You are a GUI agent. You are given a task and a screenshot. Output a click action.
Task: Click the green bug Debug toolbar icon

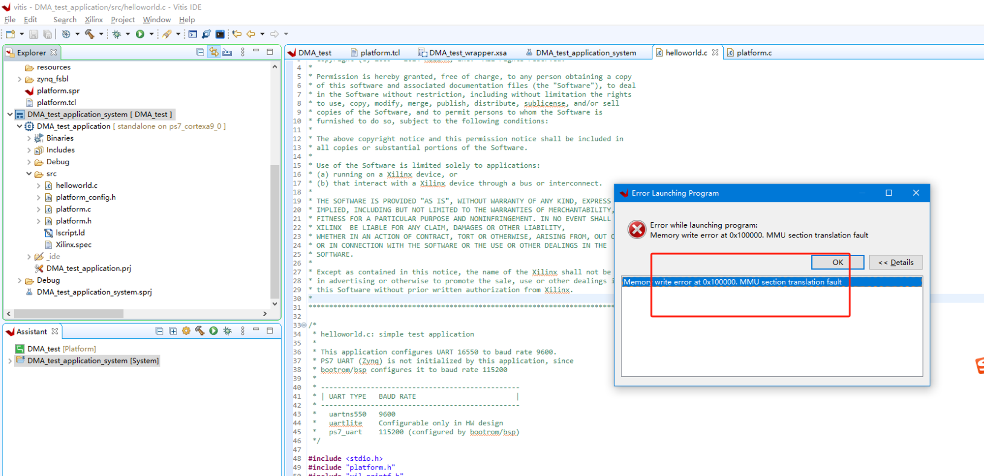(x=117, y=34)
